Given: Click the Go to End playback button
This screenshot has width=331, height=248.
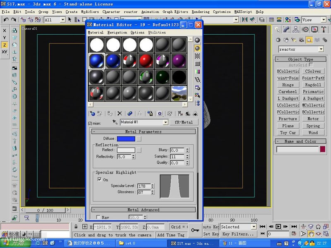Looking at the screenshot, I should click(x=294, y=227).
